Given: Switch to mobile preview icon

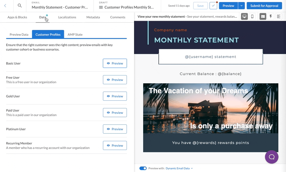Looking at the screenshot, I should click(252, 16).
